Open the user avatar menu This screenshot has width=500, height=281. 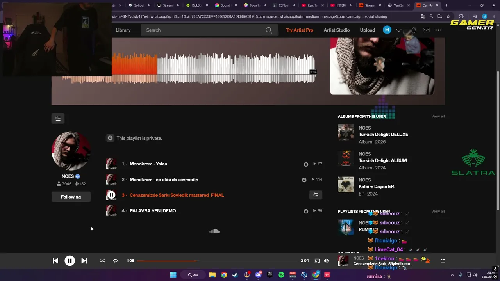tap(387, 30)
